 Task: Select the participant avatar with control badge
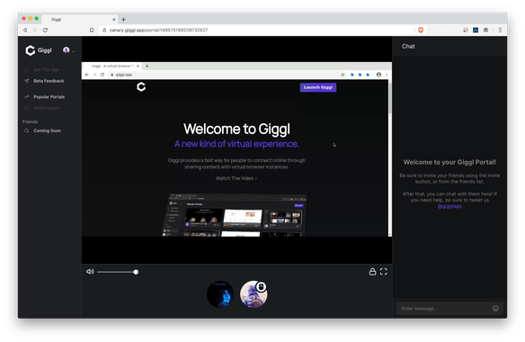(x=254, y=294)
